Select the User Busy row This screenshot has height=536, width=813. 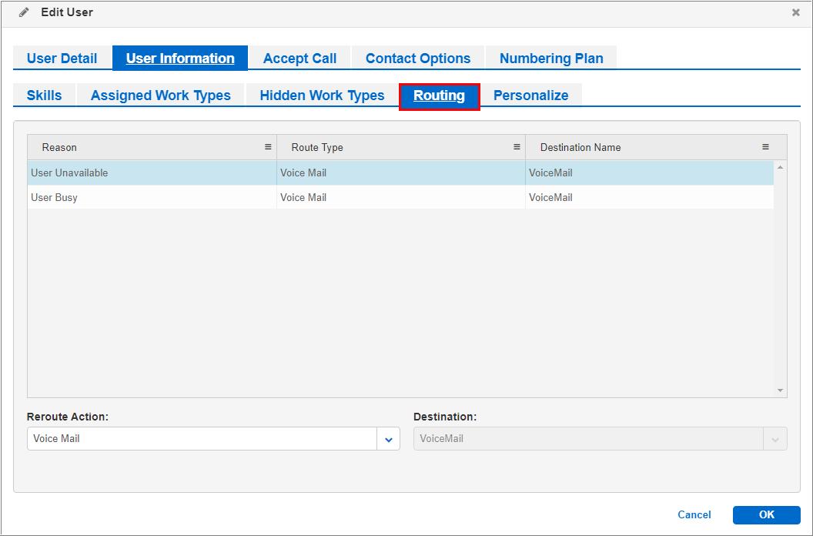308,197
